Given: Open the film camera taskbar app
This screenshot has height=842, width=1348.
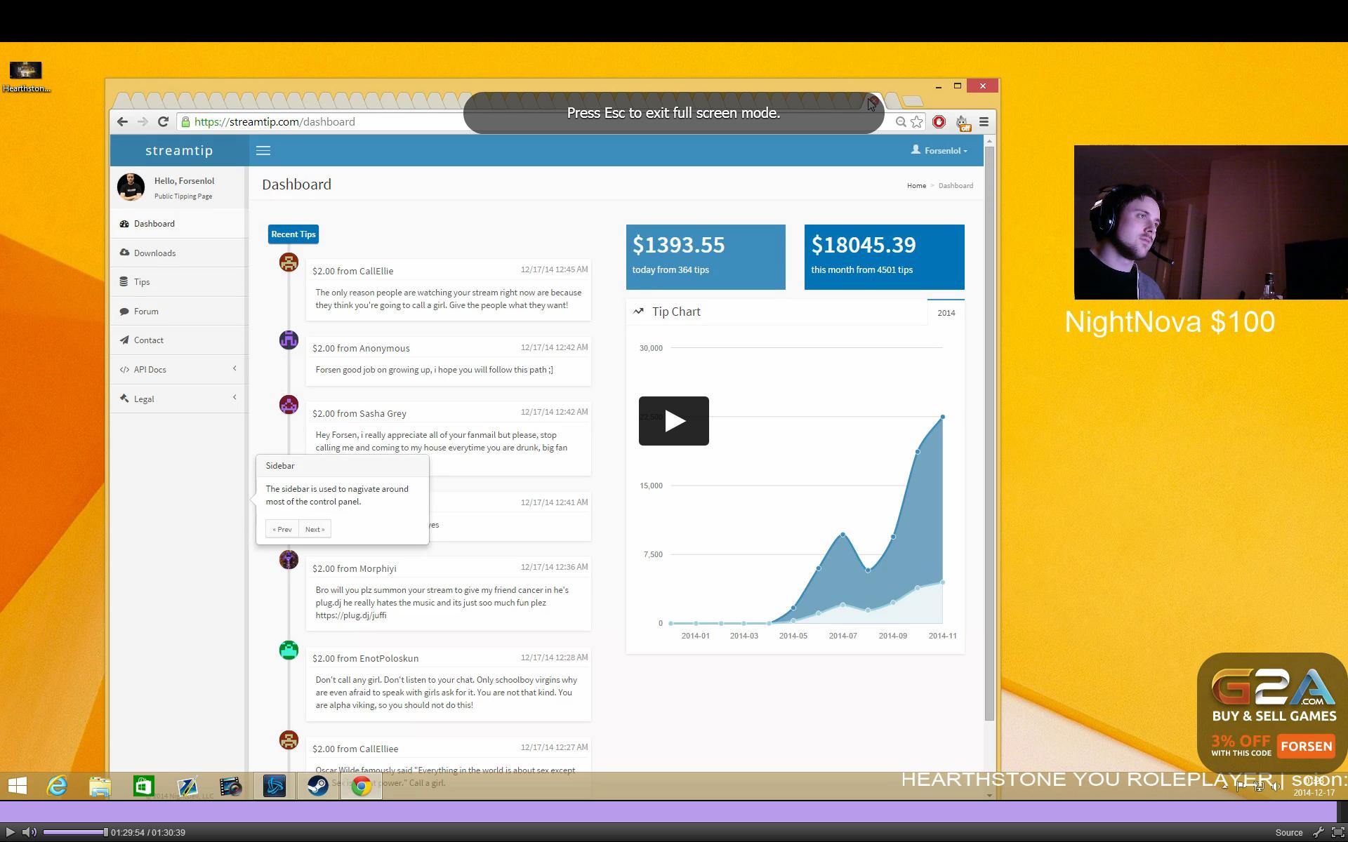Looking at the screenshot, I should point(231,786).
